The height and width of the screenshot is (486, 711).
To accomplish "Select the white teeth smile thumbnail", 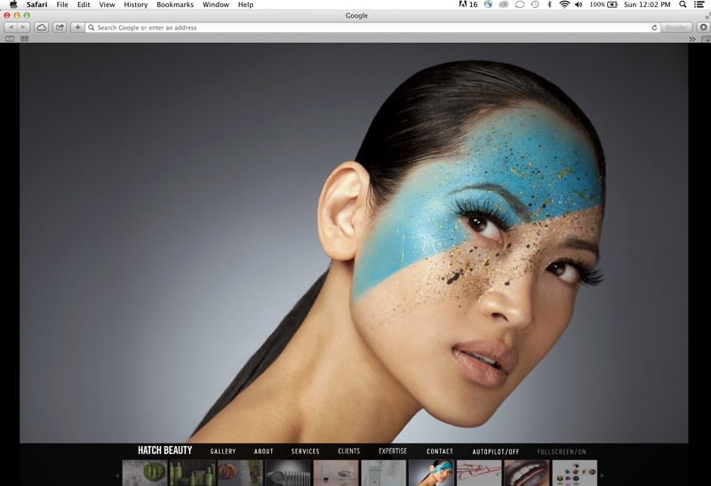I will coord(526,473).
